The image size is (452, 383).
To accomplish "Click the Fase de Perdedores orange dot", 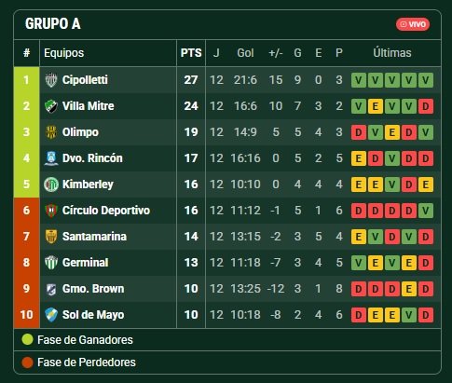I will click(27, 362).
